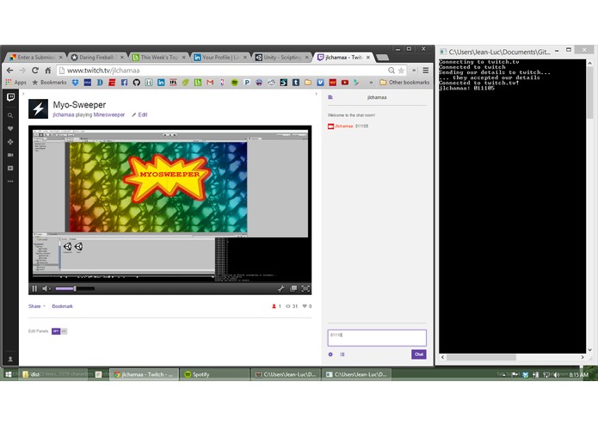Open a new Chrome tab
The width and height of the screenshot is (598, 425).
point(383,58)
